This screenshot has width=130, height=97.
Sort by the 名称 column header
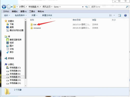pos(32,20)
